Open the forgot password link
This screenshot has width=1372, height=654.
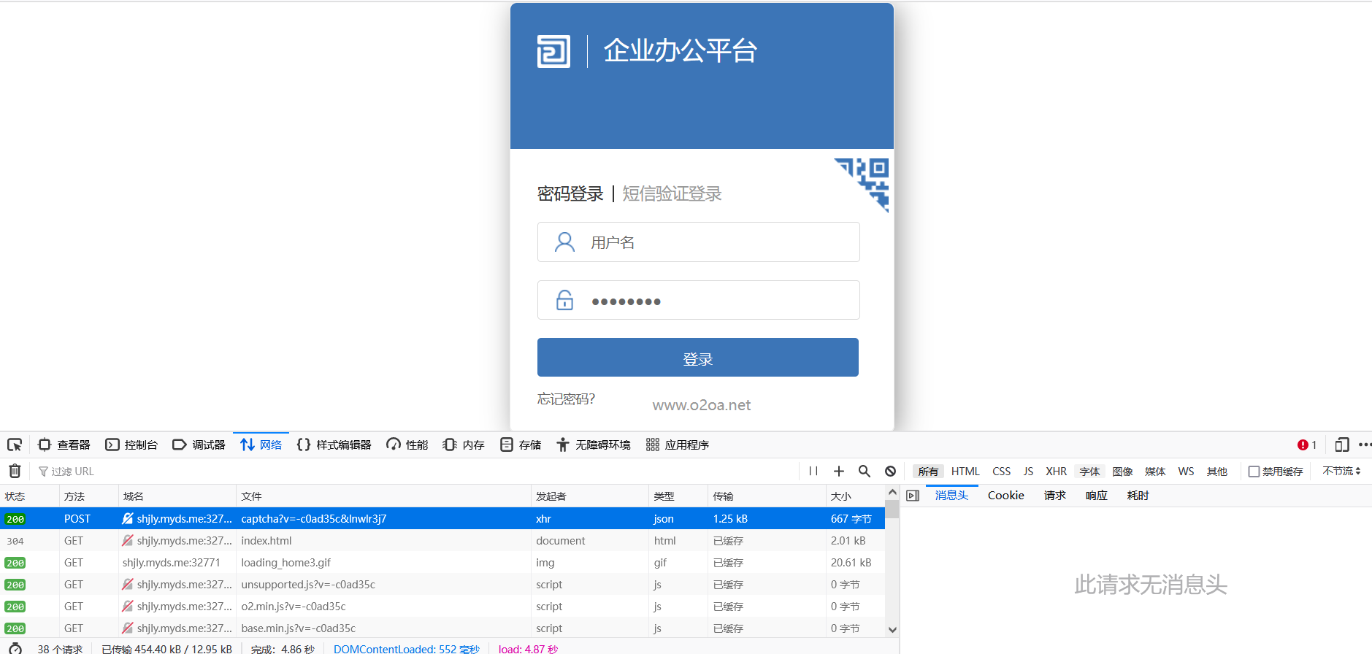click(x=566, y=399)
